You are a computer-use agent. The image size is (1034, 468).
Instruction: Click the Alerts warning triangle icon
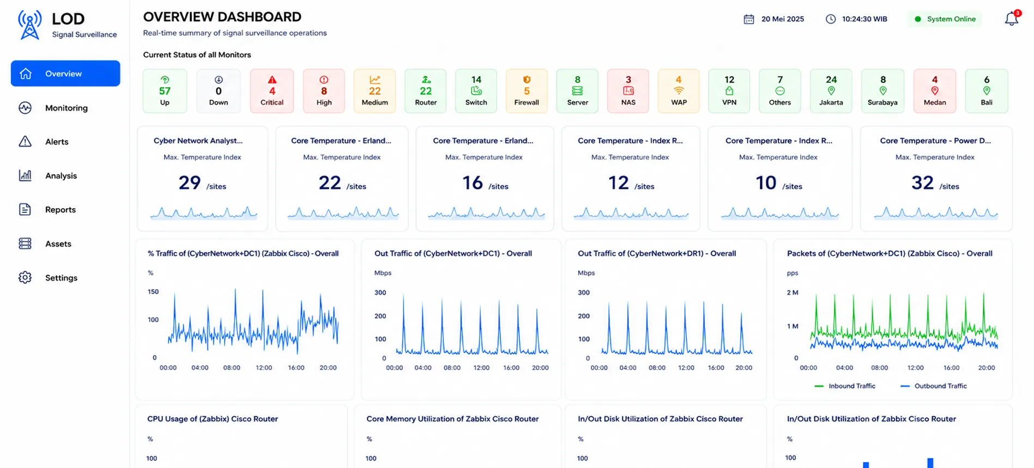(25, 142)
